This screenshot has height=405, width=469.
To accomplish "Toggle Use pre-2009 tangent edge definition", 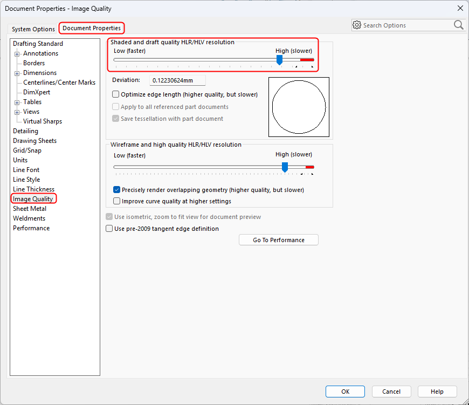I will (110, 229).
